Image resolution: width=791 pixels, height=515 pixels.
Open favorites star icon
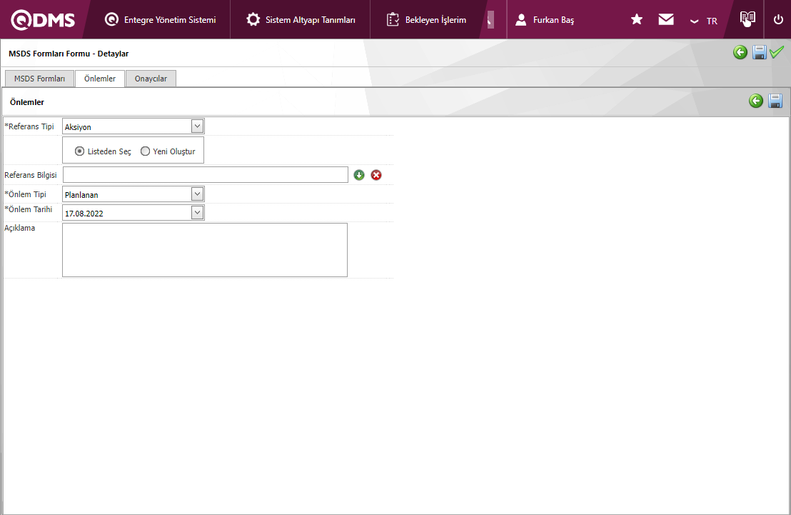[x=637, y=19]
